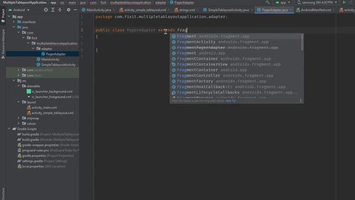Click the green Run app button
The width and height of the screenshot is (355, 200).
point(344,2)
